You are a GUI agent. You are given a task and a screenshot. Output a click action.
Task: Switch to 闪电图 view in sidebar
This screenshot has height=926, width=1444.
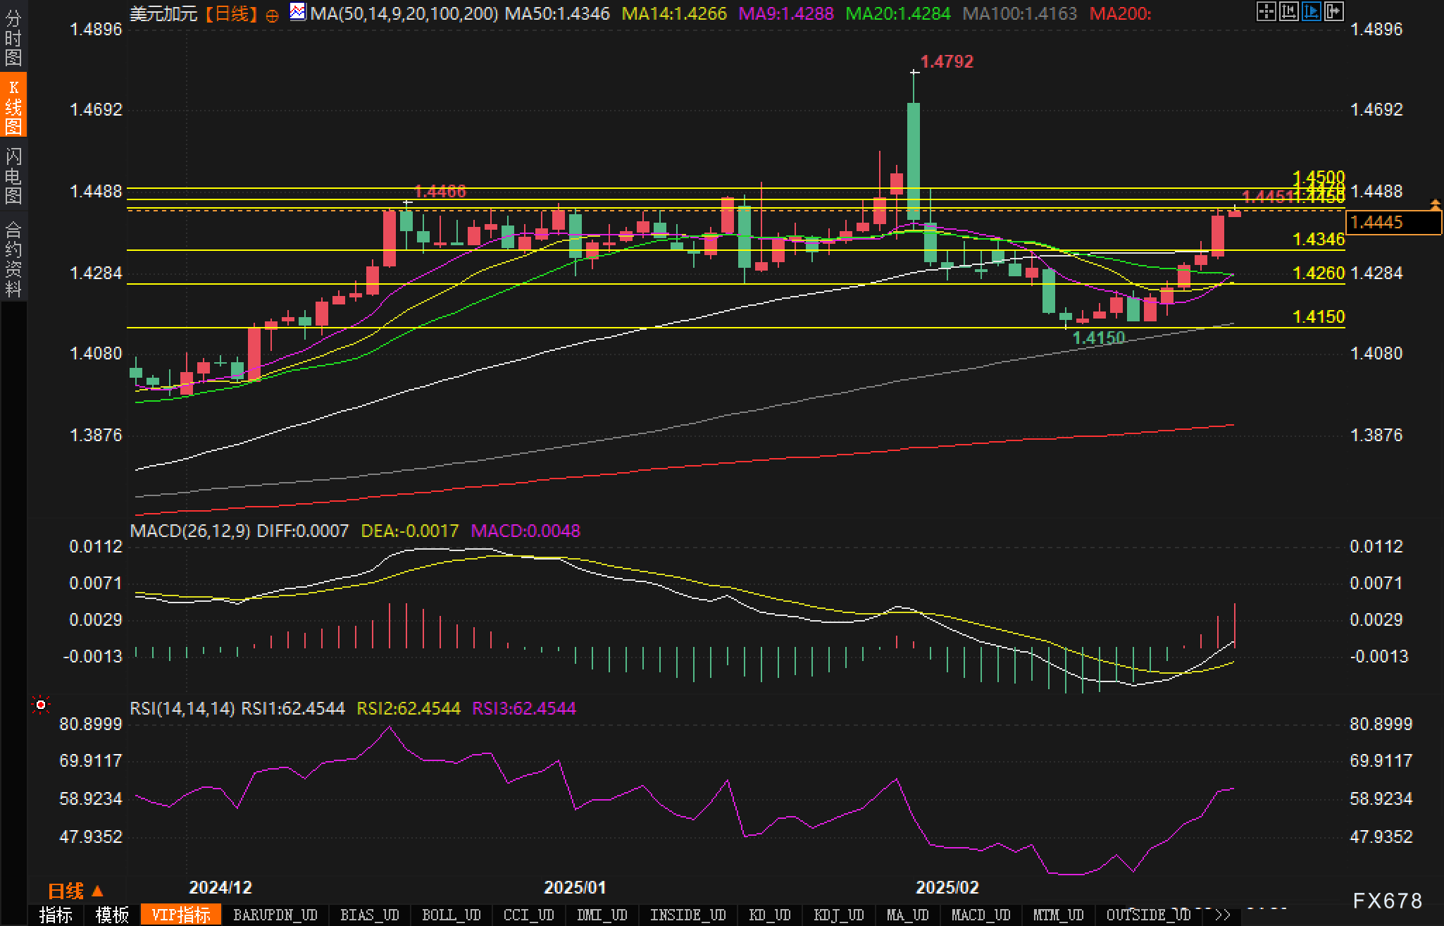[x=13, y=176]
